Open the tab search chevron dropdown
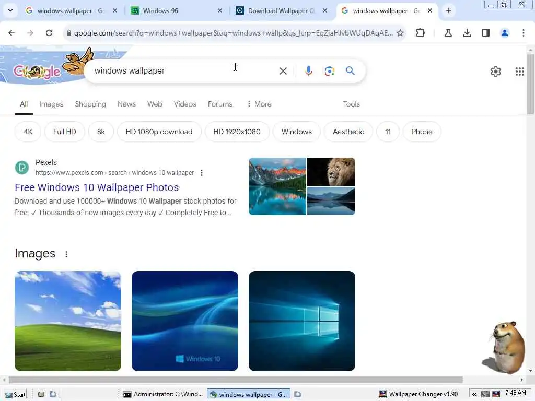This screenshot has width=535, height=401. [10, 10]
